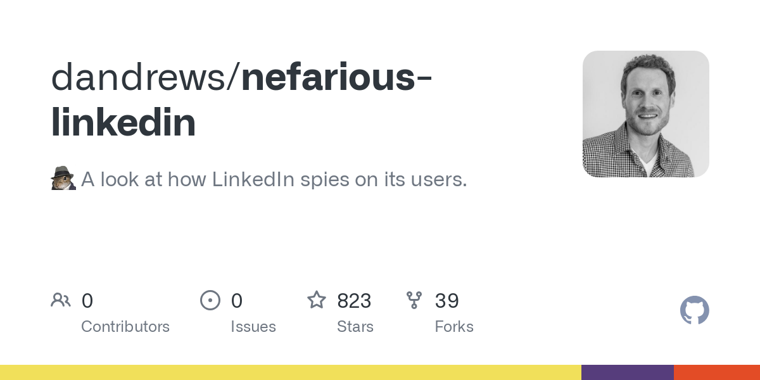Click the fork icon

point(414,300)
